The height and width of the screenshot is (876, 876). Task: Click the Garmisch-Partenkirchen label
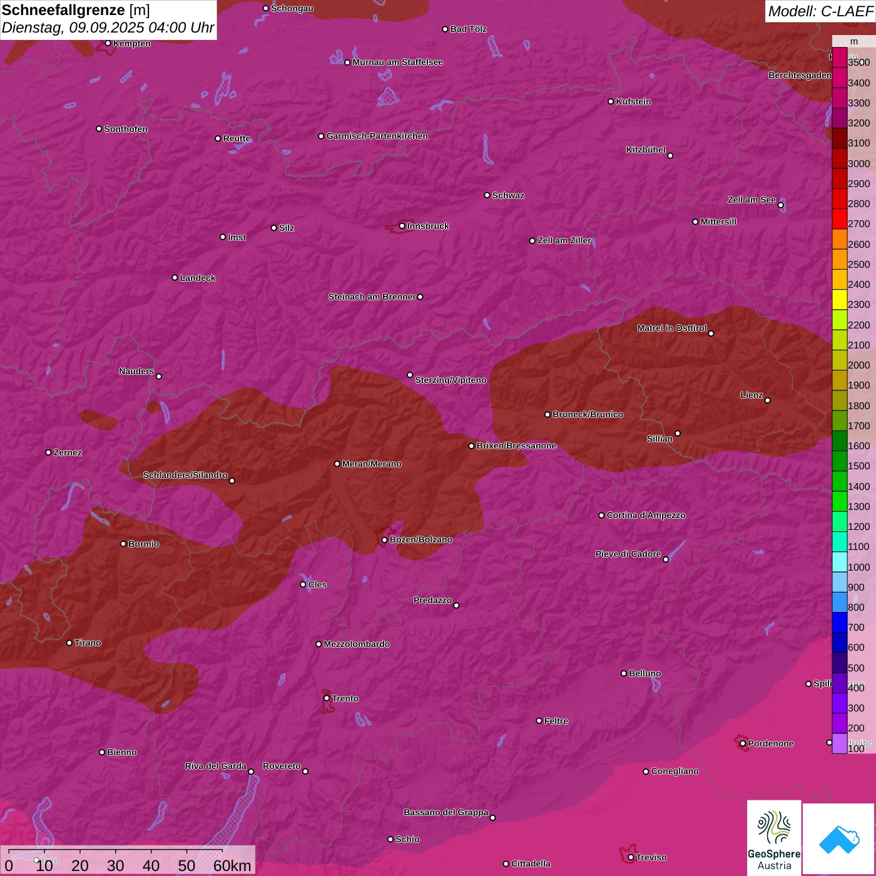point(377,136)
